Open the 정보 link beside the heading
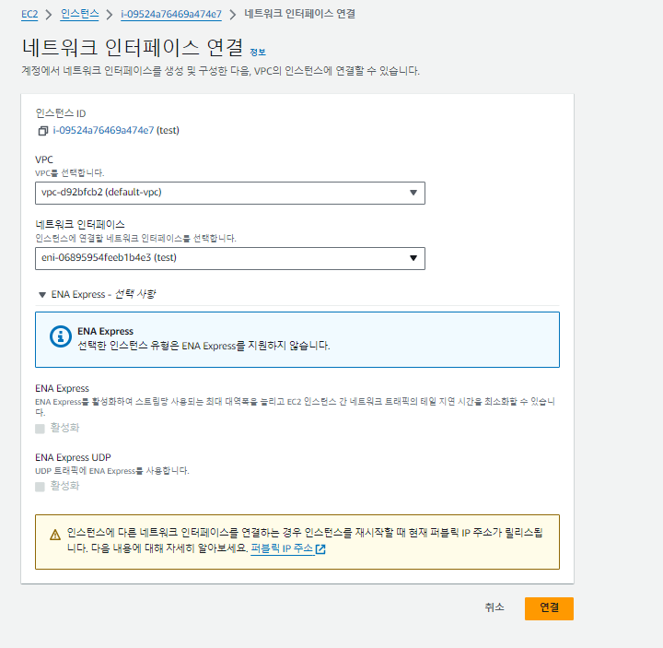 [257, 52]
